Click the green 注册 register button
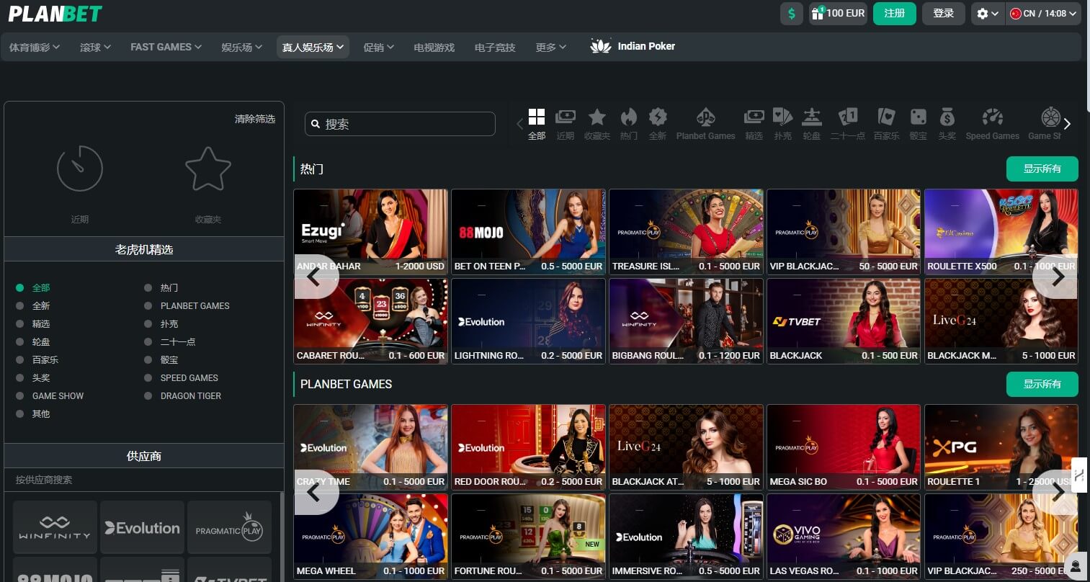1090x582 pixels. 894,13
